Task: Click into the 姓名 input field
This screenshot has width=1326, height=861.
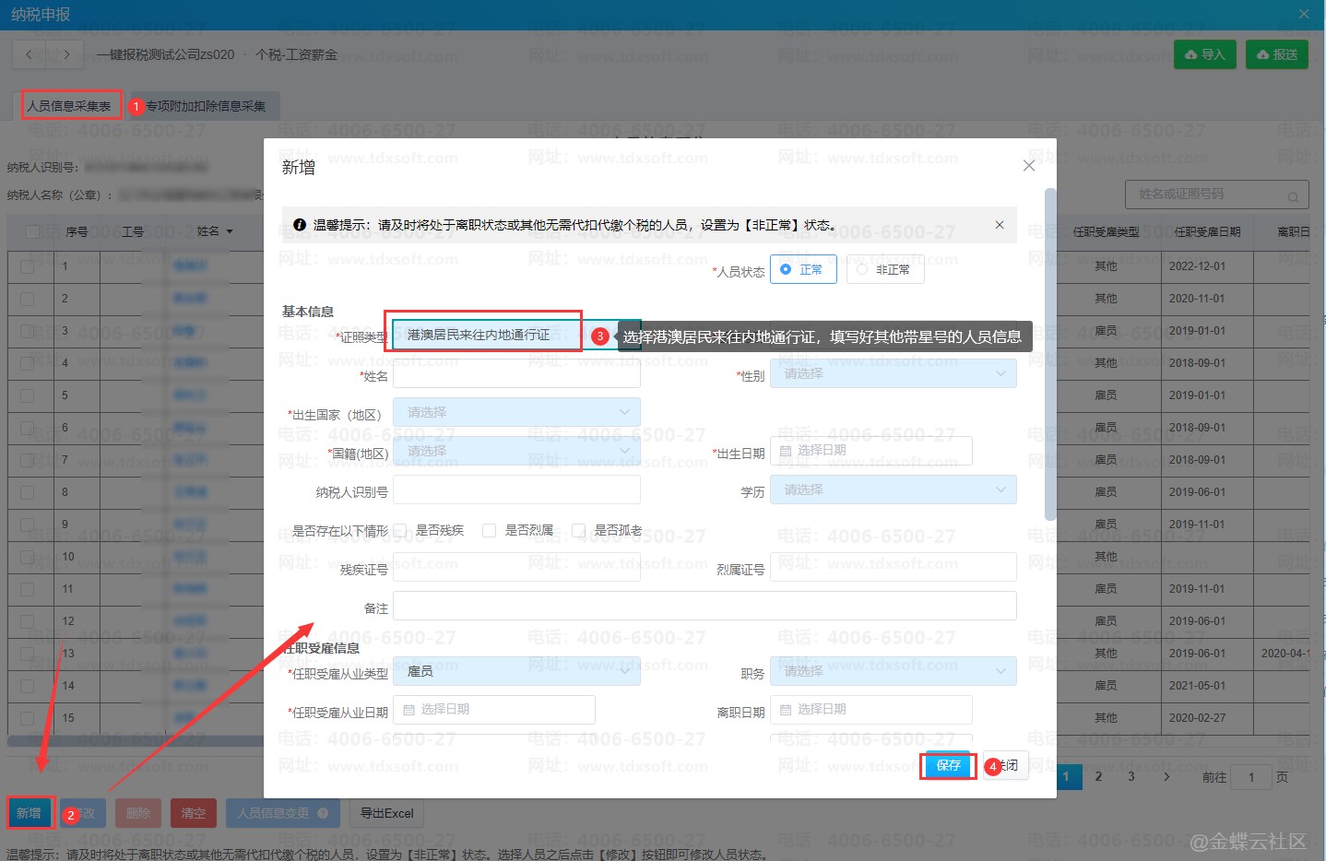Action: 515,375
